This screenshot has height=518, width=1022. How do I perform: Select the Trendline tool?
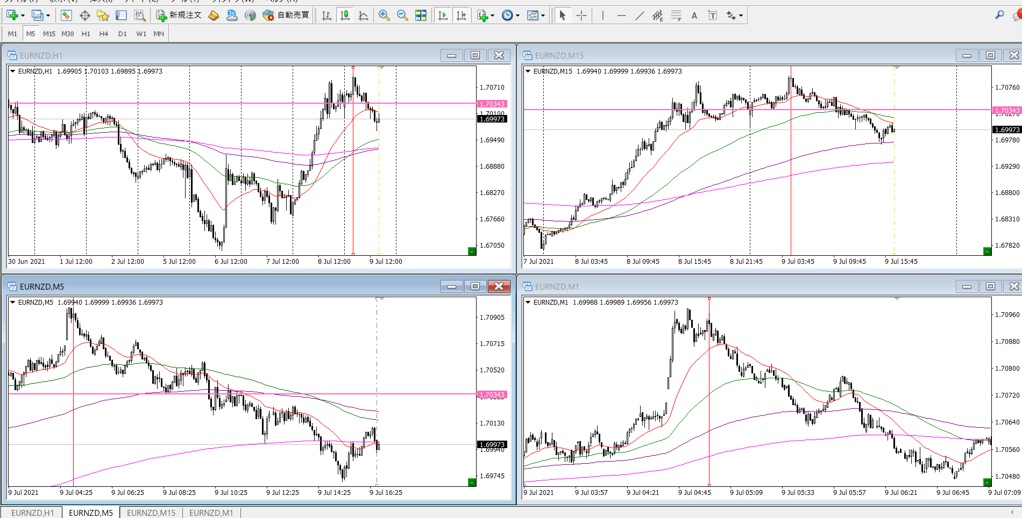pos(640,15)
